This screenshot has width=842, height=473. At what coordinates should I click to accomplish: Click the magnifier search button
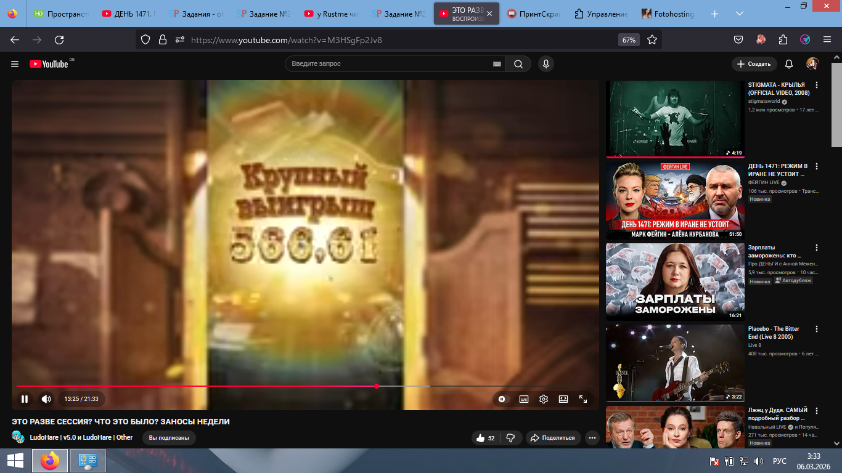pos(518,64)
